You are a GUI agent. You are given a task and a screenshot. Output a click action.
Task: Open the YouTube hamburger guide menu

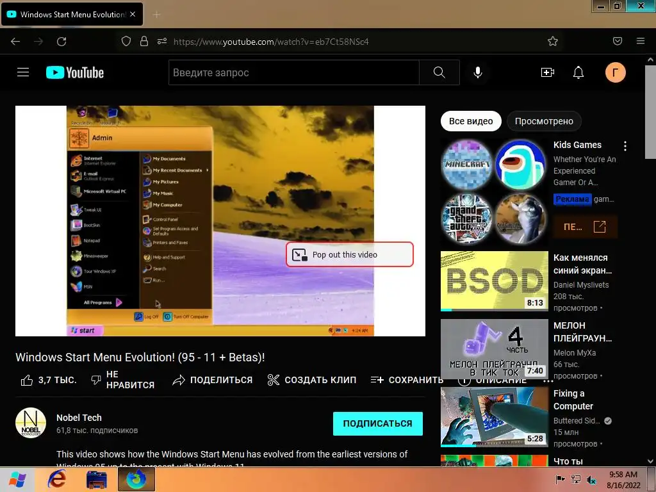23,72
